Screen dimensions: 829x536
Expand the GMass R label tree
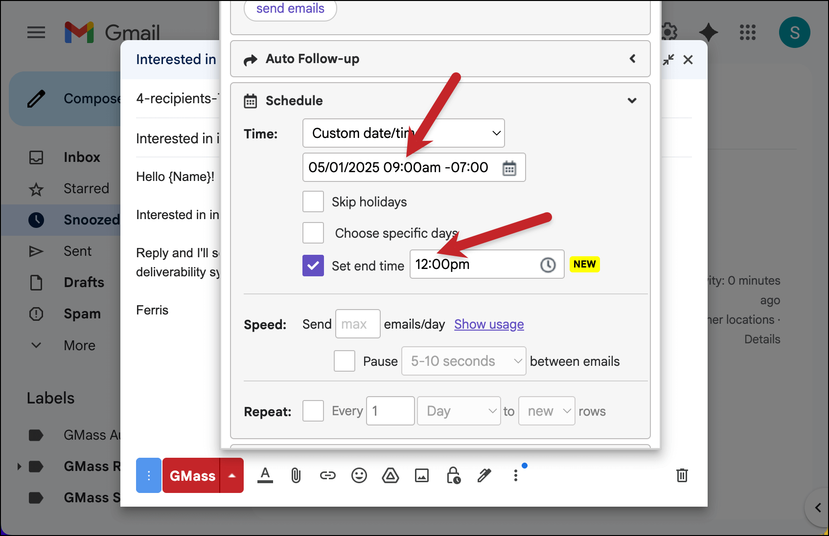click(19, 466)
